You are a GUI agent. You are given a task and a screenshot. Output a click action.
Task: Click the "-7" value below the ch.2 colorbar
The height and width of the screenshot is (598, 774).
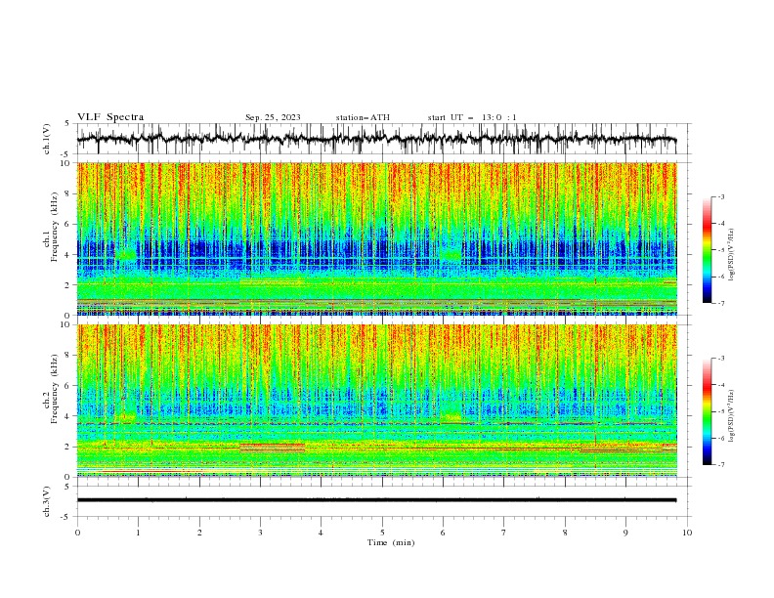pyautogui.click(x=721, y=464)
